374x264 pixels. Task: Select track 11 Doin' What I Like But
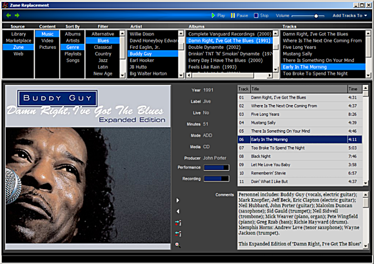point(300,182)
